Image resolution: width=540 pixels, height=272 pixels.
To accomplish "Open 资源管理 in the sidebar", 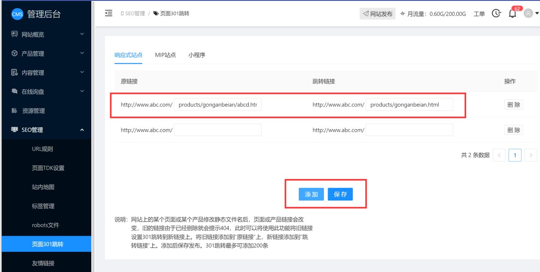I will (33, 111).
